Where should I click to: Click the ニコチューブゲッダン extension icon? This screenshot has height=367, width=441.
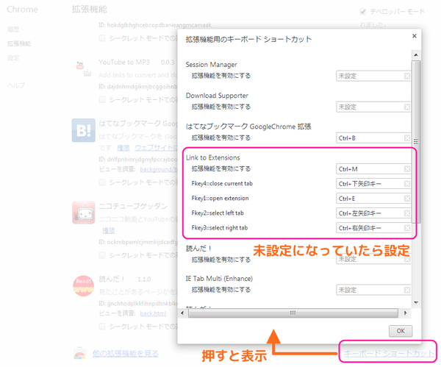point(84,213)
